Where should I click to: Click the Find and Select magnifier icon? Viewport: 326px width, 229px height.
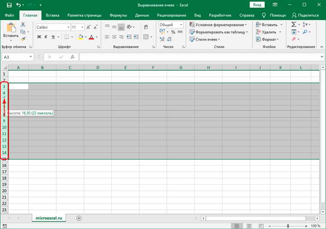[x=306, y=32]
